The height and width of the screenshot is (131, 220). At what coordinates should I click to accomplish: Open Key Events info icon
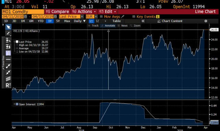(158, 17)
